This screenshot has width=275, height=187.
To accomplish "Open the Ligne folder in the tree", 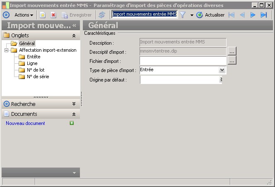I will coord(32,63).
